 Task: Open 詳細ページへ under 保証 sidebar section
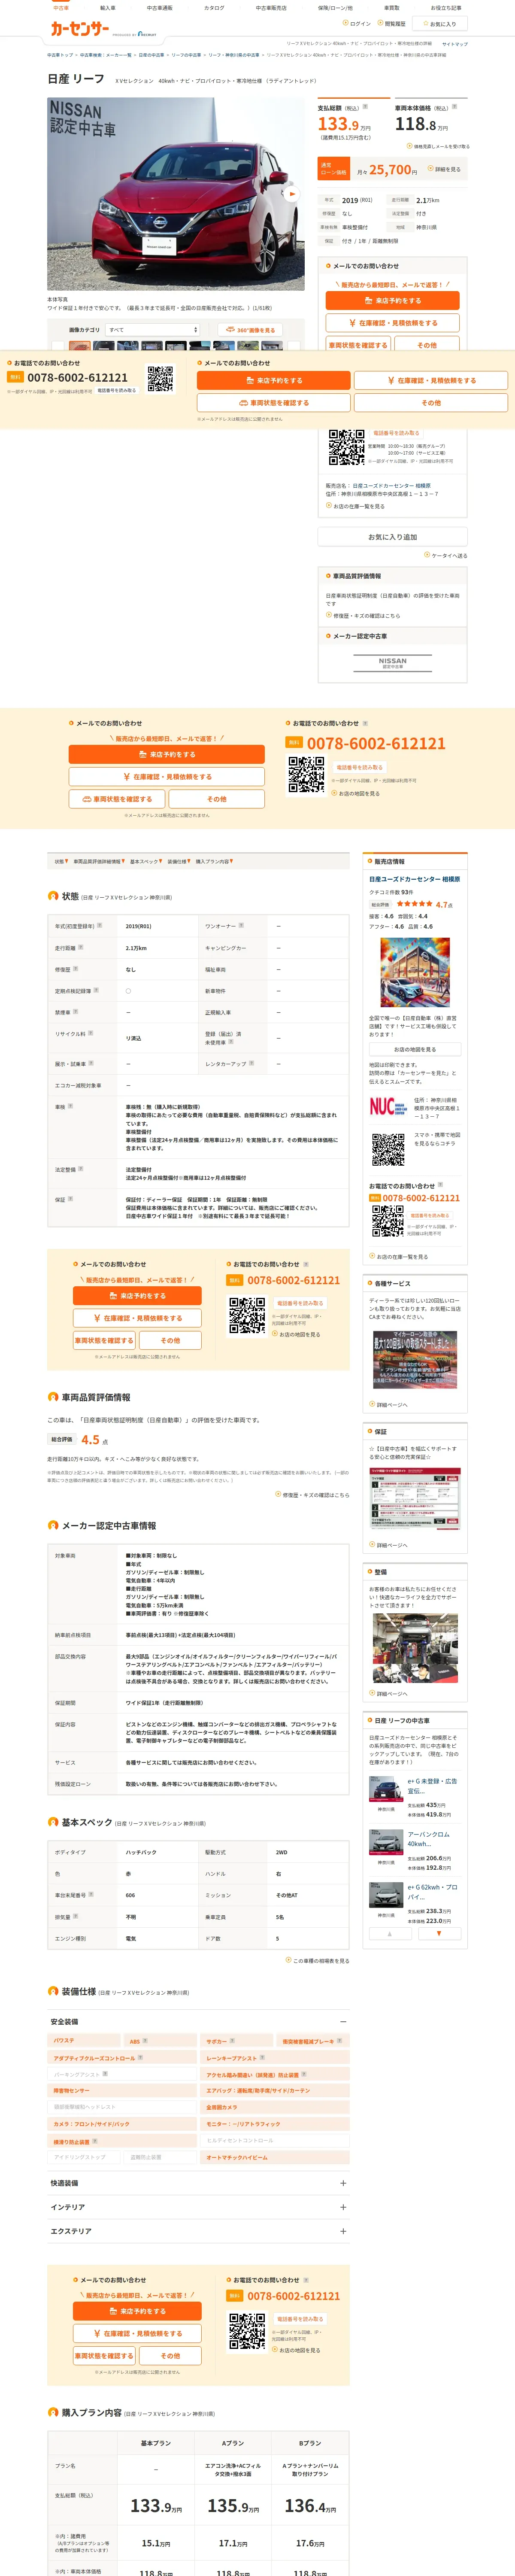(389, 1545)
